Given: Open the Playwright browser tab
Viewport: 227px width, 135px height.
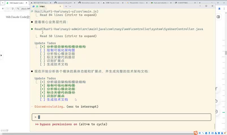Looking at the screenshot, I should (137, 3).
